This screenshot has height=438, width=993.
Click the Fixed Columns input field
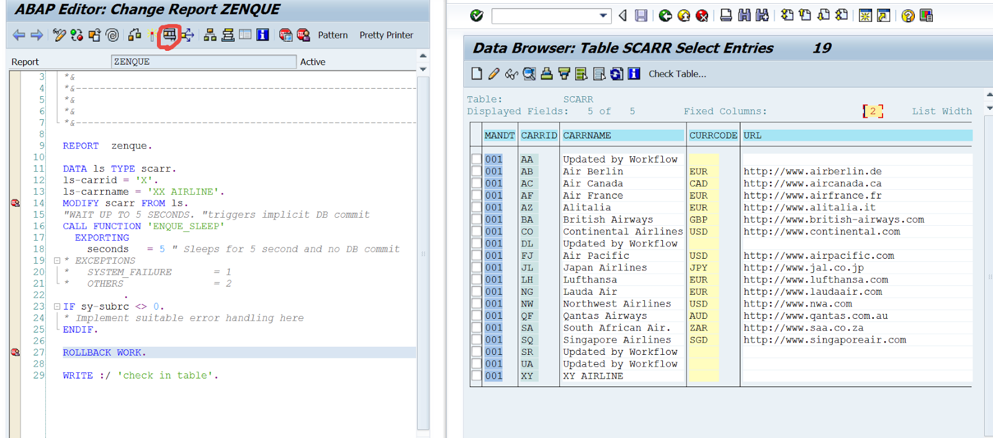point(873,111)
